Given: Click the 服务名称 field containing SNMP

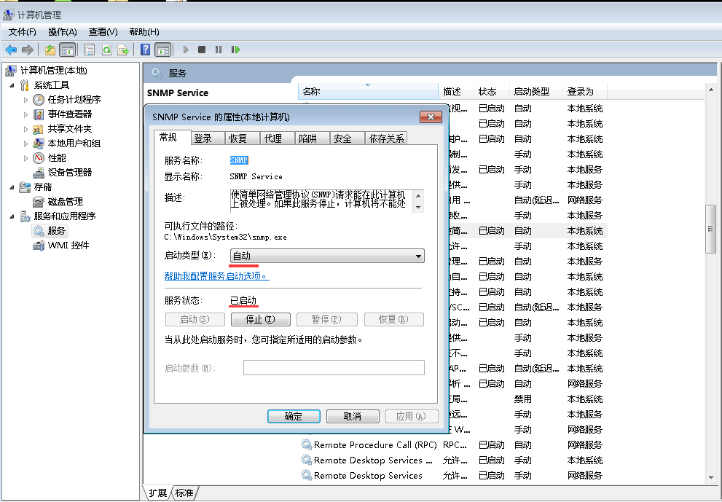Looking at the screenshot, I should [x=239, y=160].
